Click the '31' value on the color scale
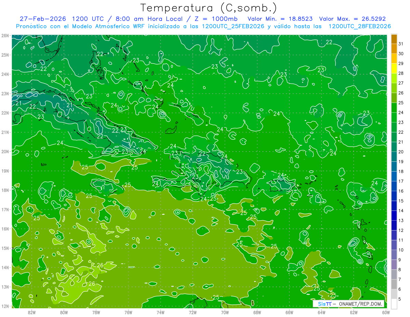Image resolution: width=410 pixels, height=317 pixels. tap(401, 43)
